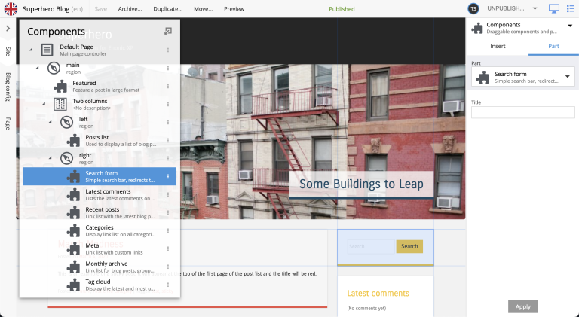
Task: Select the Meta row in Components tree
Action: [x=100, y=248]
